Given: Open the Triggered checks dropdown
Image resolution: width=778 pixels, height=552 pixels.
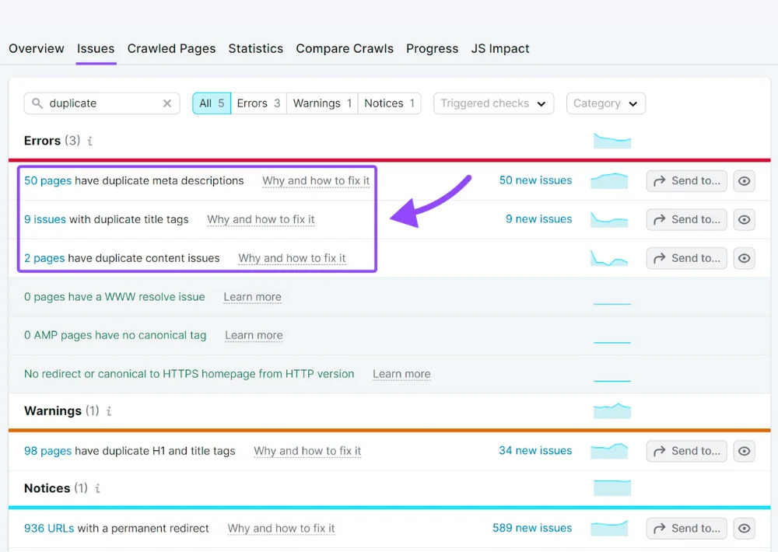Looking at the screenshot, I should [x=493, y=103].
